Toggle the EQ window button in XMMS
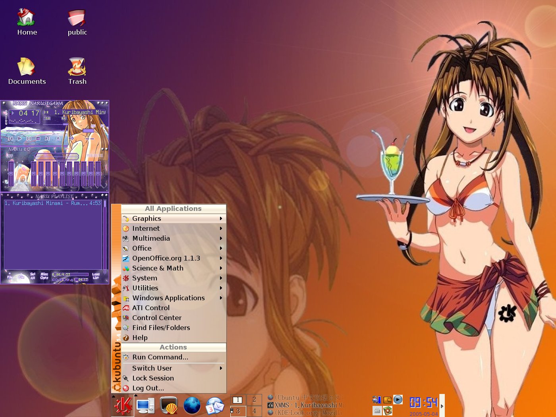The image size is (556, 417). point(93,126)
